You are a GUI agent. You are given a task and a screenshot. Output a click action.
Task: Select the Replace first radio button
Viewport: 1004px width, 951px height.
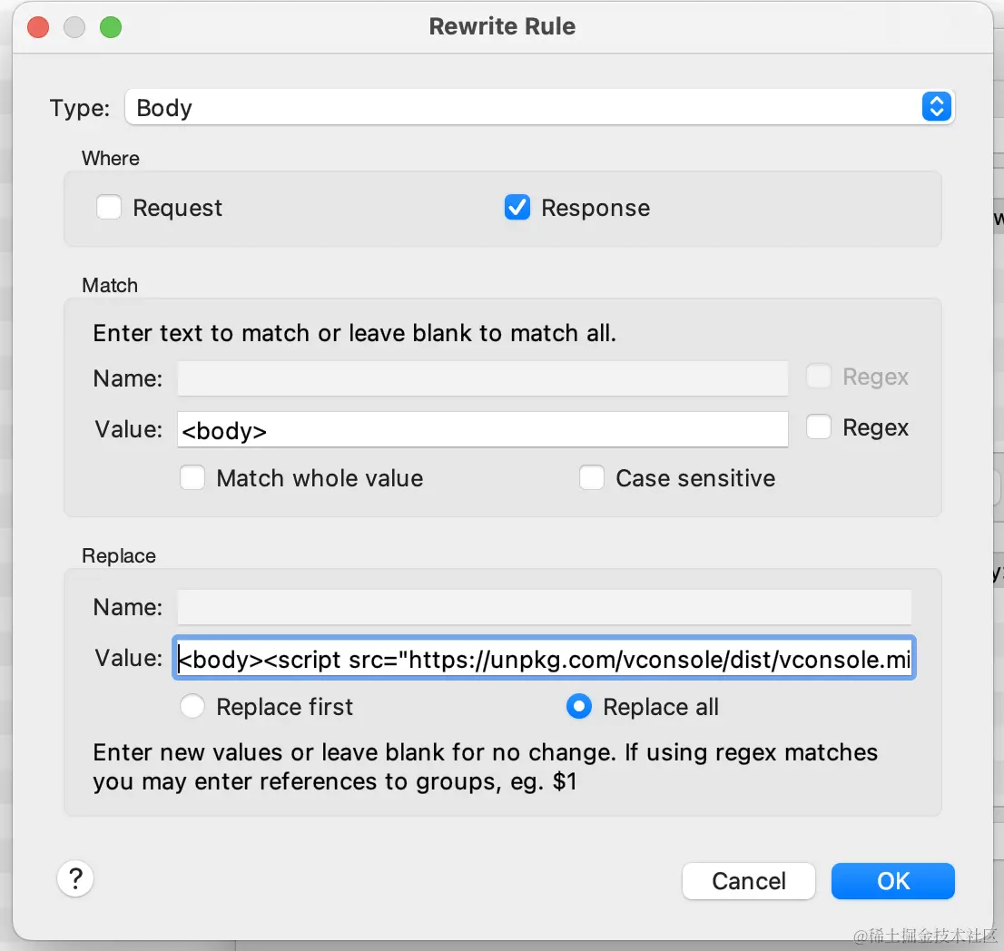192,707
